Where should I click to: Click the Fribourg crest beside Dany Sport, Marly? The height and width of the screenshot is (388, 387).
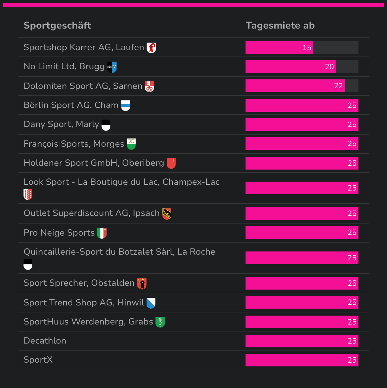click(x=106, y=125)
